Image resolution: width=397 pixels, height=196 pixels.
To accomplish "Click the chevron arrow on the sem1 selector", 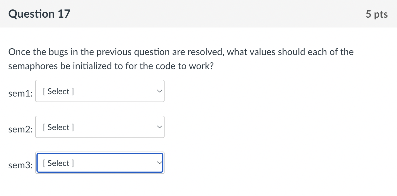I will [x=159, y=91].
